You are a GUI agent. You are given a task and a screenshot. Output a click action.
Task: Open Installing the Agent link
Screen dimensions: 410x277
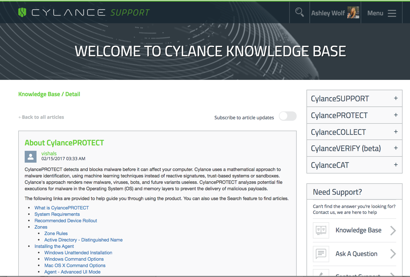54,246
